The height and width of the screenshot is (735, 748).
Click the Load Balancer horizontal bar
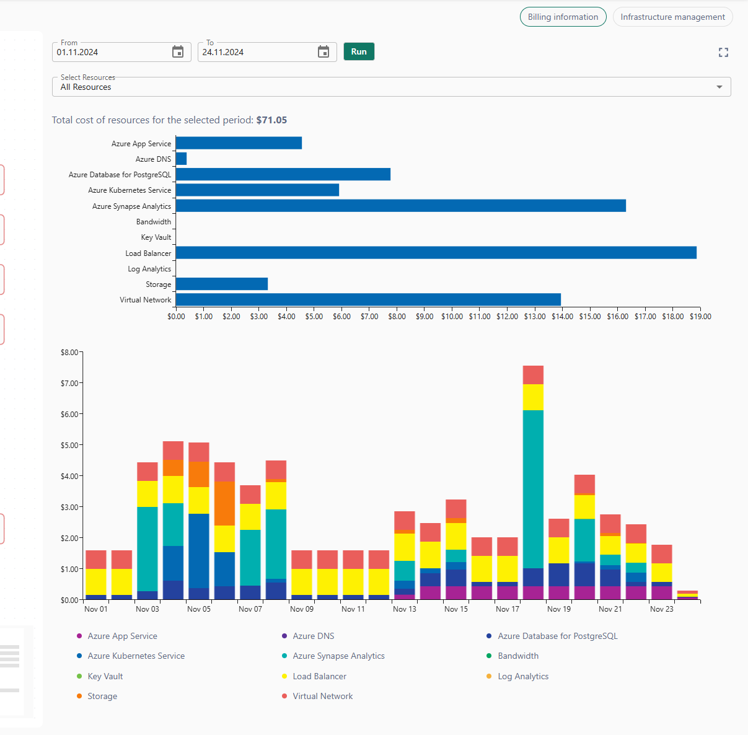click(436, 253)
